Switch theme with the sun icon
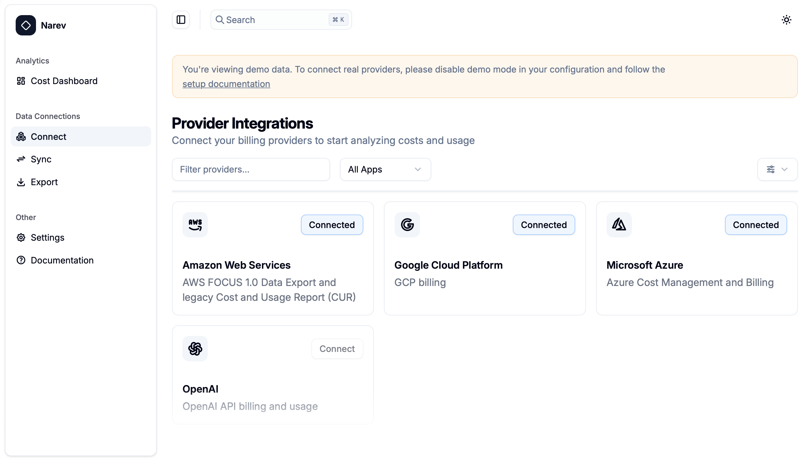This screenshot has height=461, width=808. coord(786,20)
